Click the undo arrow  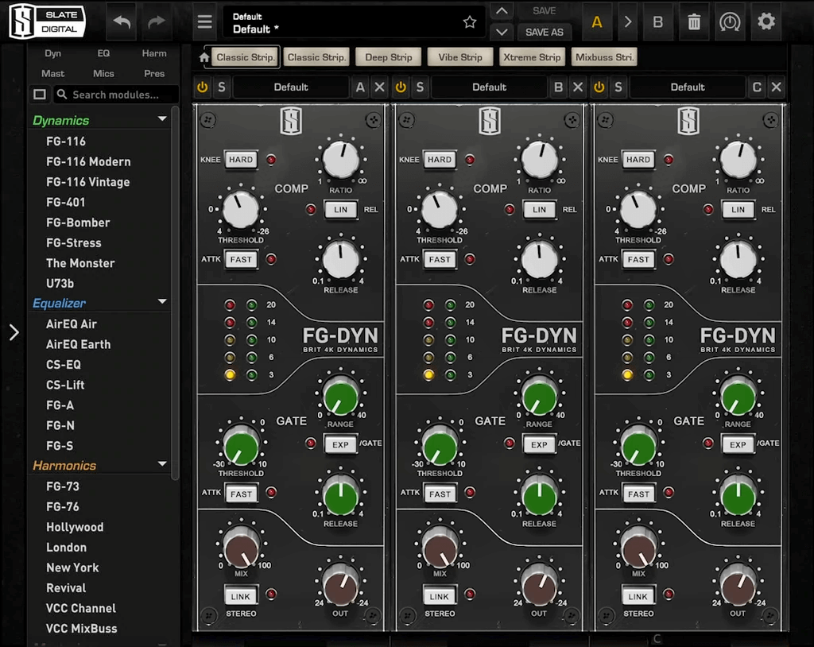120,21
